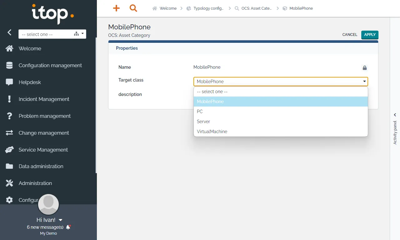Open the Service Management menu label
400x240 pixels.
[x=43, y=150]
